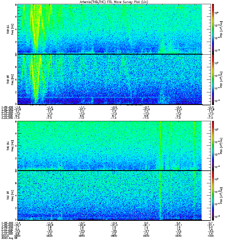225x240 pixels.
Task: Click the PSD color bar beside THB B-parallel
Action: click(213, 79)
